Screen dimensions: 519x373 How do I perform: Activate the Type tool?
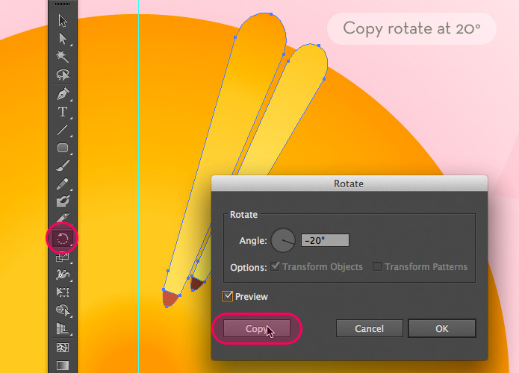point(63,112)
